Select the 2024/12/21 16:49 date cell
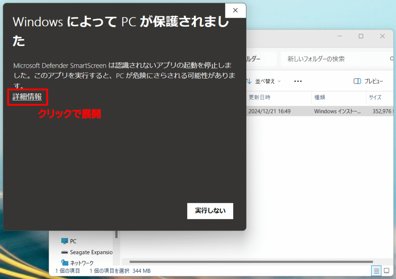396x279 pixels. (x=270, y=111)
